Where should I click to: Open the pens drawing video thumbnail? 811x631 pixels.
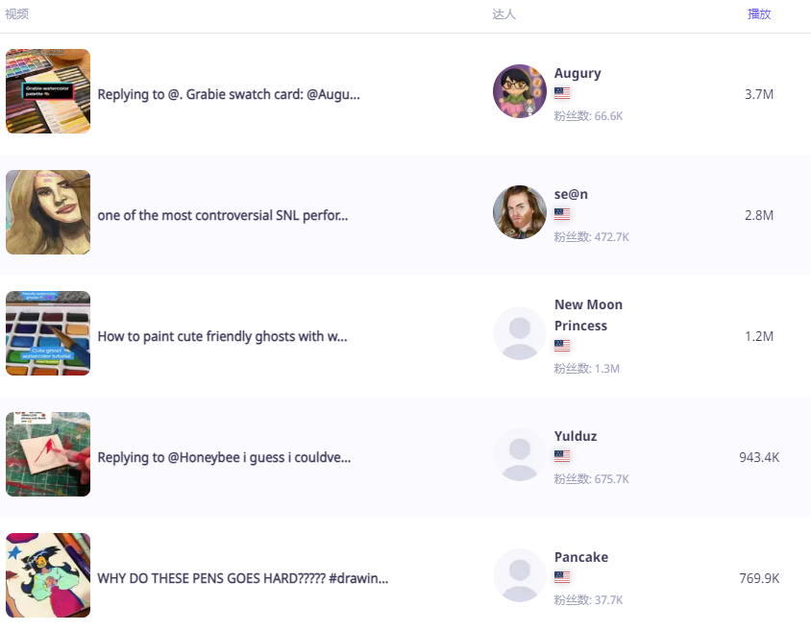click(x=48, y=575)
